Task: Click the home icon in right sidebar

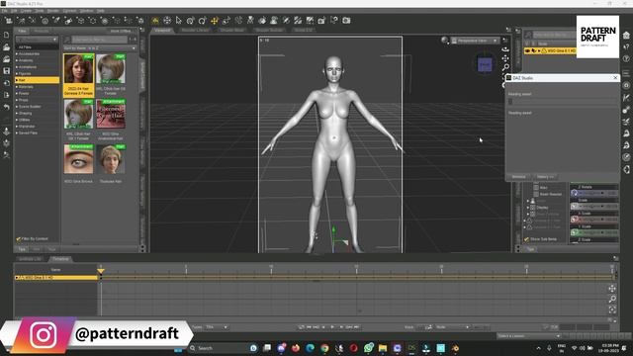Action: (x=626, y=36)
